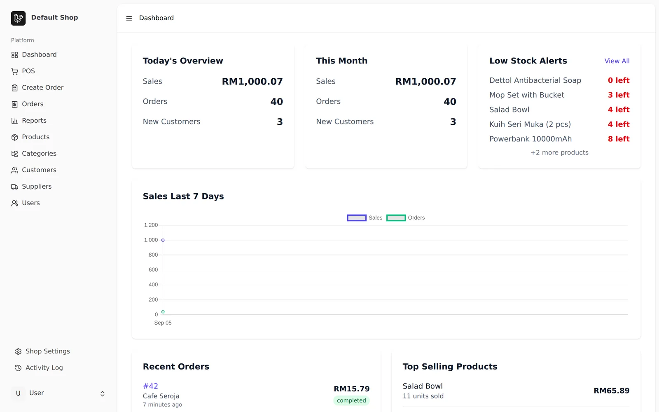
Task: Click the Products box icon
Action: click(x=15, y=137)
